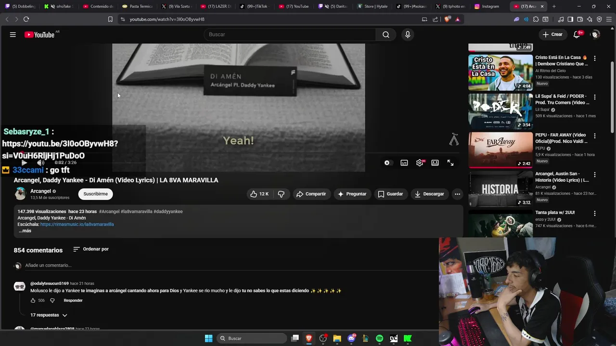616x346 pixels.
Task: Open video player settings gear
Action: coord(420,163)
